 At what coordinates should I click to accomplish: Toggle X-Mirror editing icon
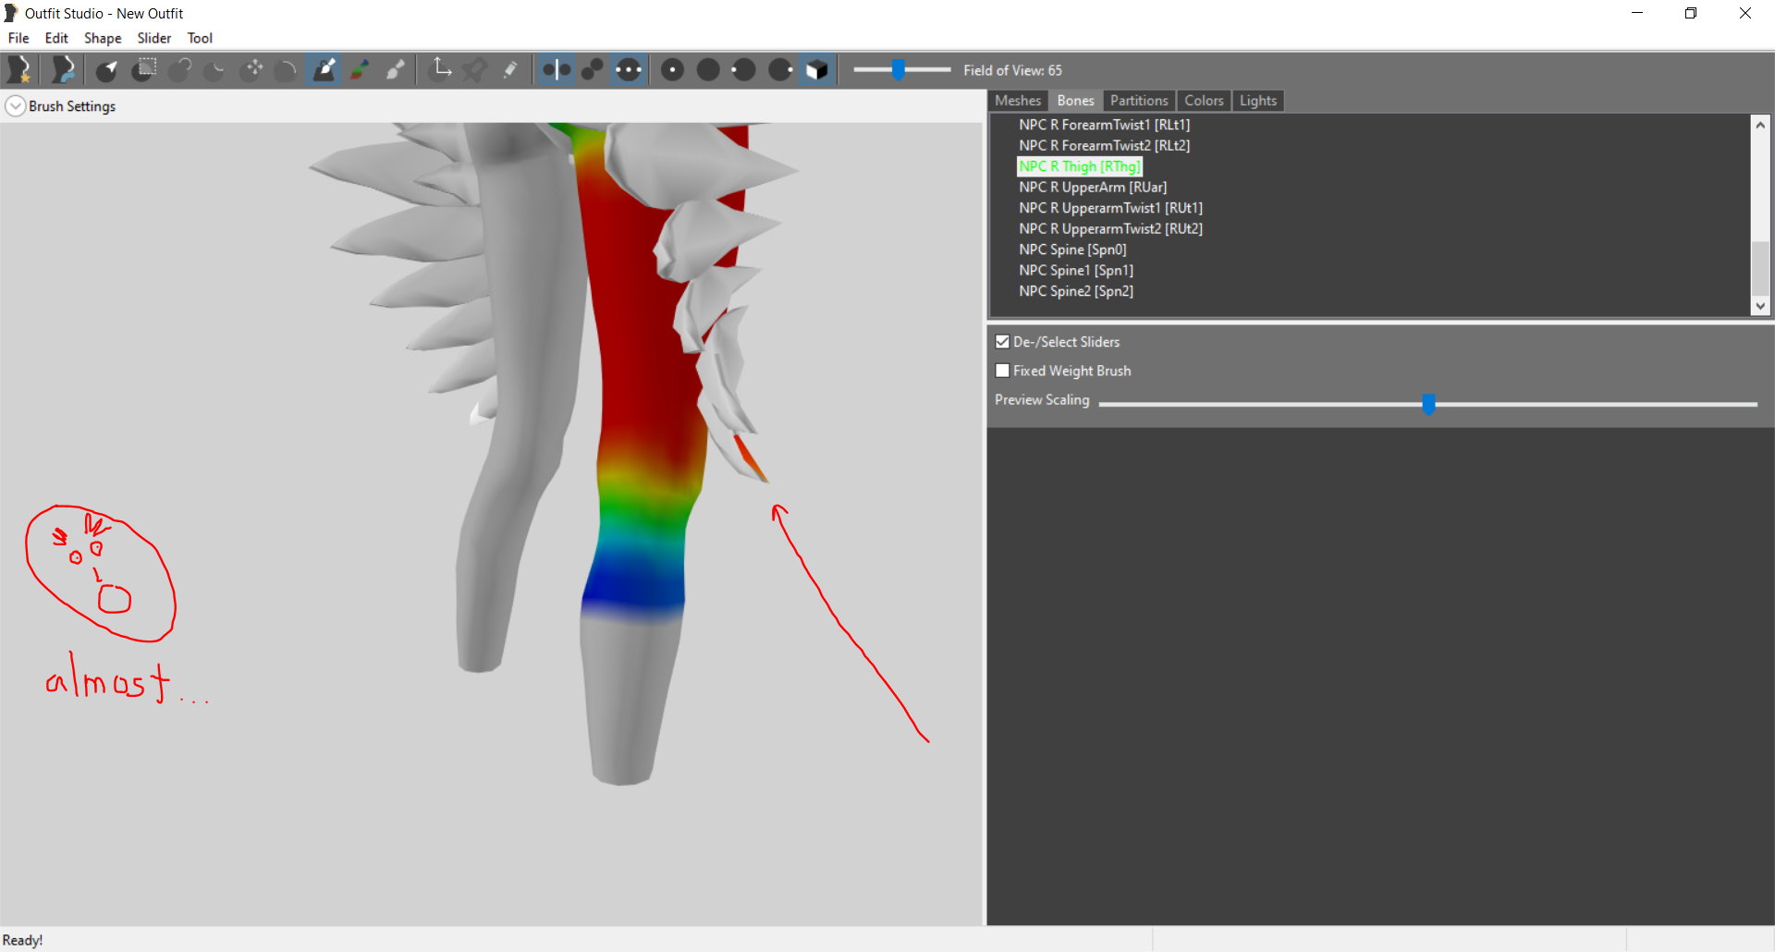pos(557,69)
